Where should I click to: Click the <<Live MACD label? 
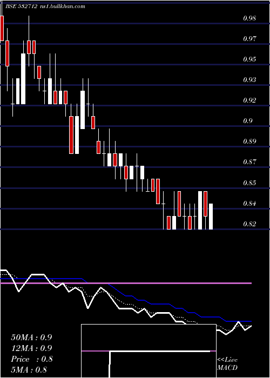point(227,363)
